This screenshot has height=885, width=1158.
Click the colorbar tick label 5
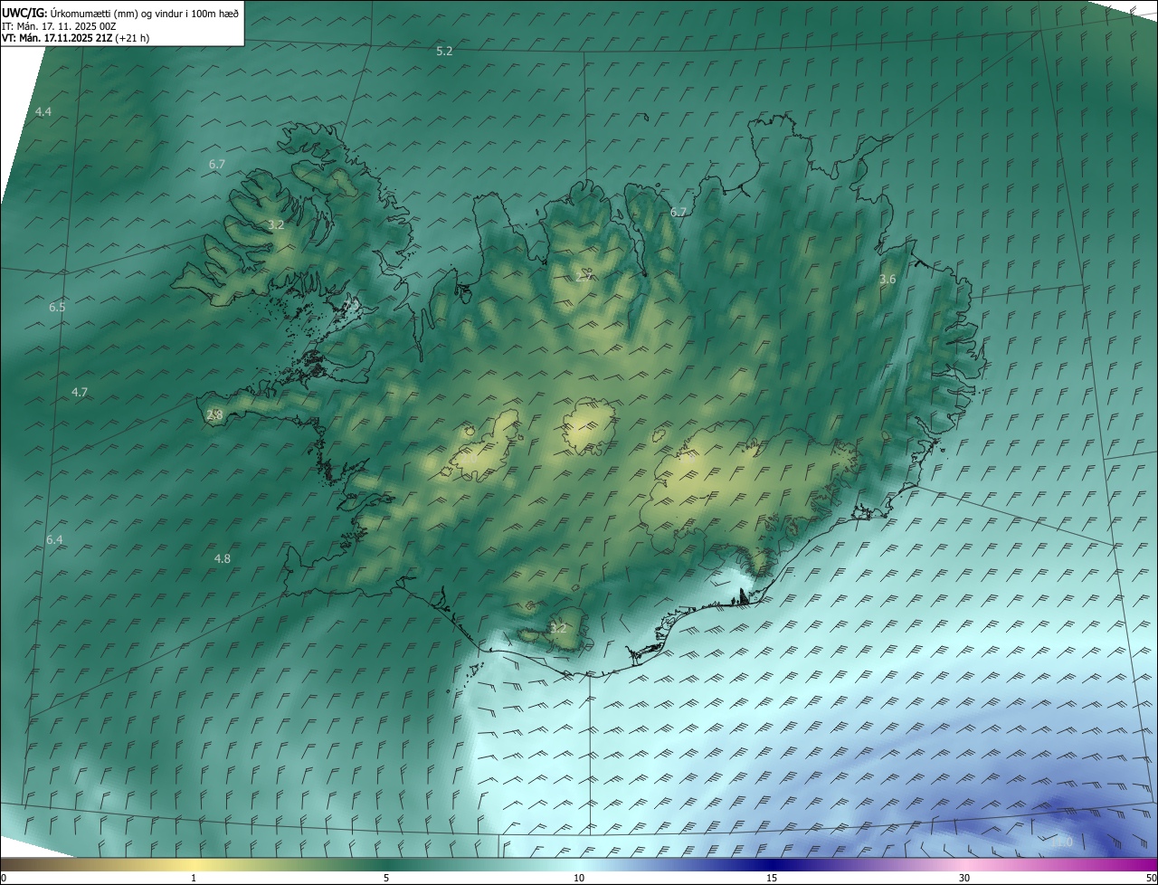(386, 878)
